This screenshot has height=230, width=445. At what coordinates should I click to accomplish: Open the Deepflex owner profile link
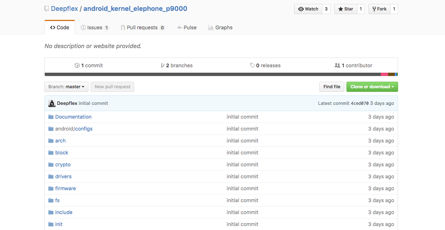(64, 9)
